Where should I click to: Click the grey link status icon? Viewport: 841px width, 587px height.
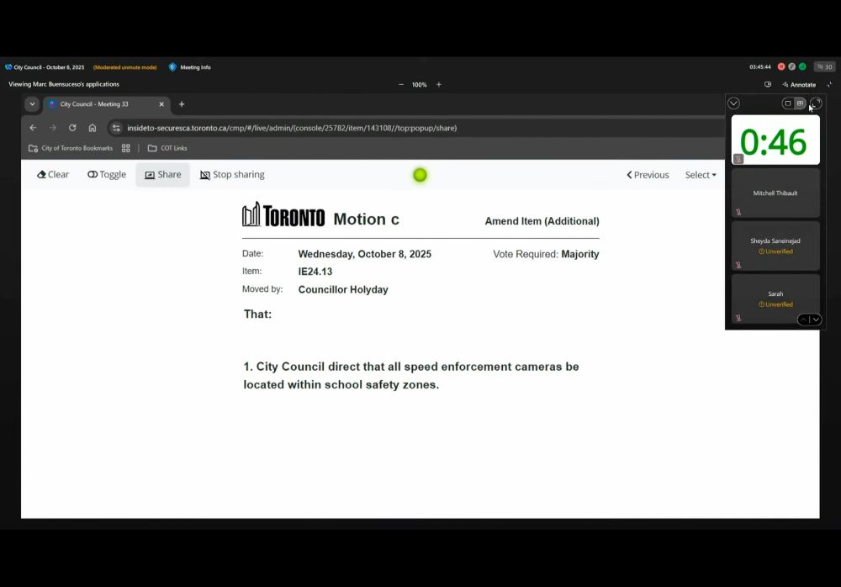pyautogui.click(x=791, y=66)
